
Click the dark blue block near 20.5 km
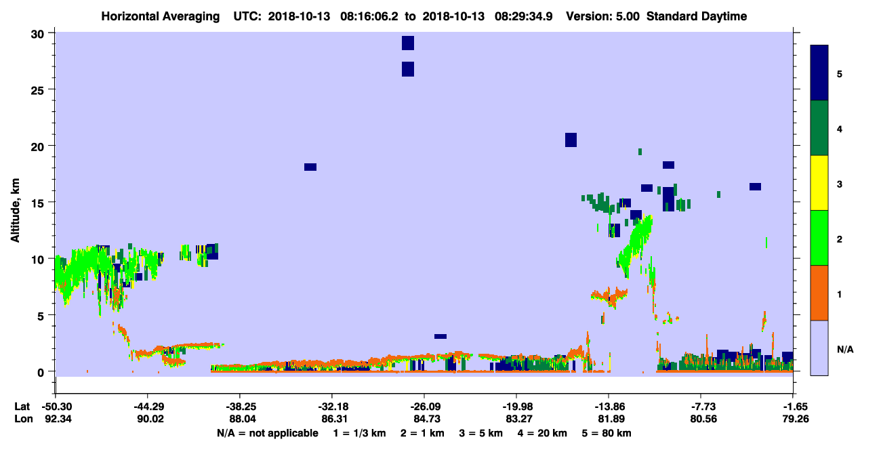pos(571,140)
